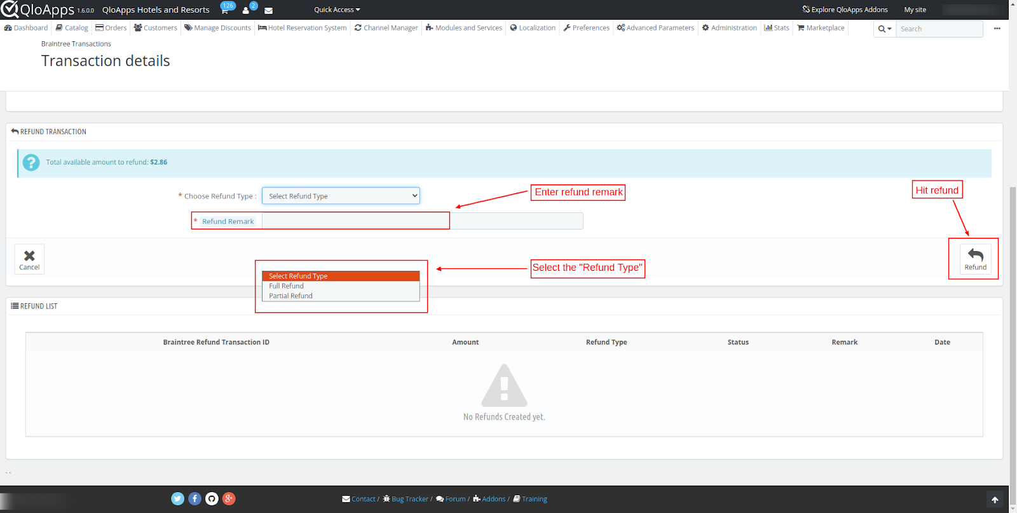Click the Remark column header
This screenshot has width=1017, height=513.
(x=844, y=342)
